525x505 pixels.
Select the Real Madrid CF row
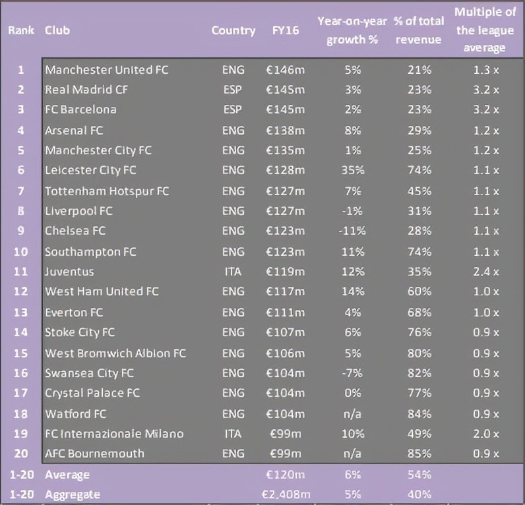coord(282,90)
